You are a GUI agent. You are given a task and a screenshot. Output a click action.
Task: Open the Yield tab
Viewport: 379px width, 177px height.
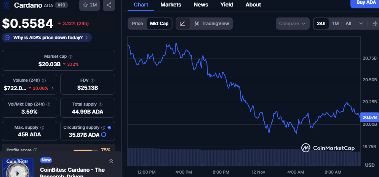click(x=227, y=5)
